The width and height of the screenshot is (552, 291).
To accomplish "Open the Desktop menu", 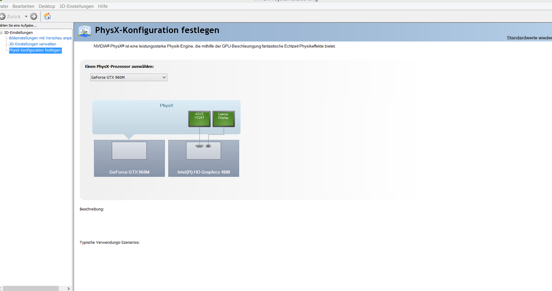I will (x=47, y=6).
